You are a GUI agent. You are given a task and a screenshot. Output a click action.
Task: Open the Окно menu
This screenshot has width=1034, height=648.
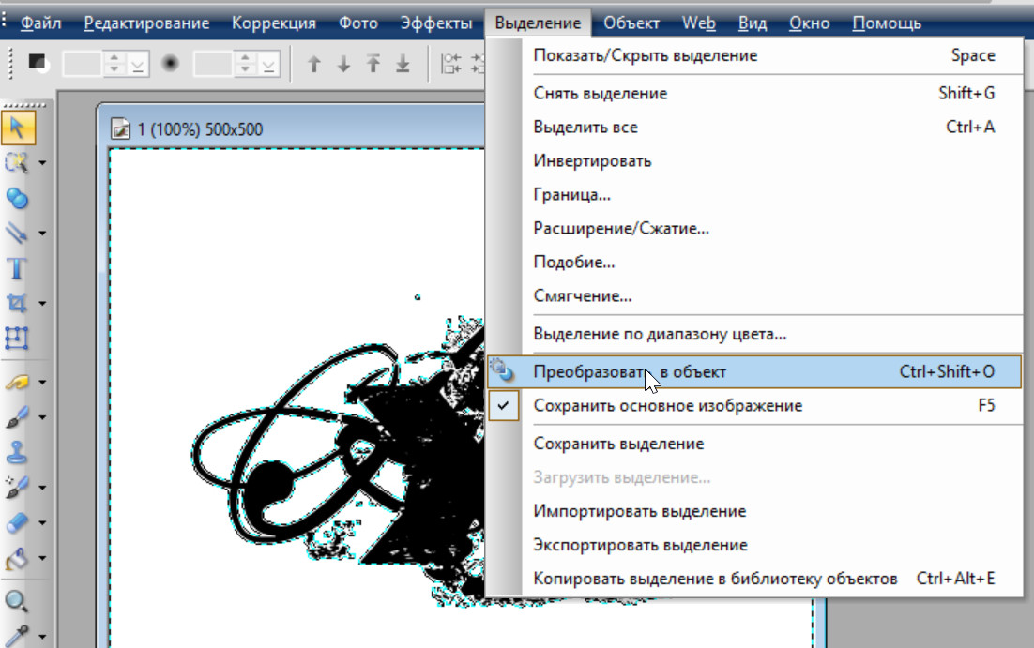pos(809,23)
